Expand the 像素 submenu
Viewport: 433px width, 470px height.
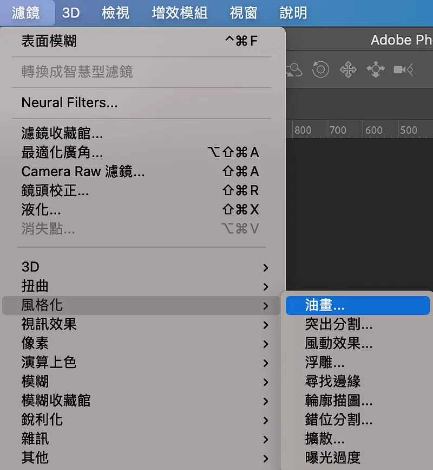[x=141, y=344]
